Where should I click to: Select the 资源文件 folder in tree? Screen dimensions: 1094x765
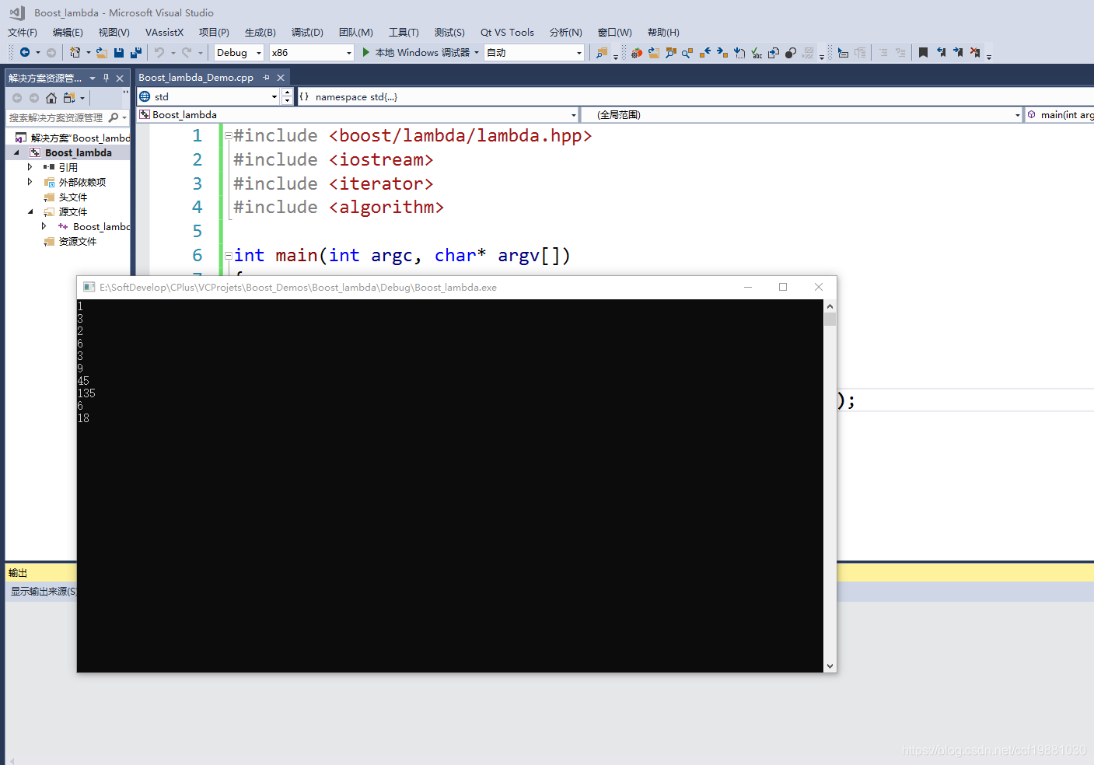(78, 241)
